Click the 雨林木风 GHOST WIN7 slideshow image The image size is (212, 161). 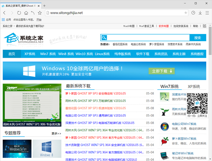32,105
